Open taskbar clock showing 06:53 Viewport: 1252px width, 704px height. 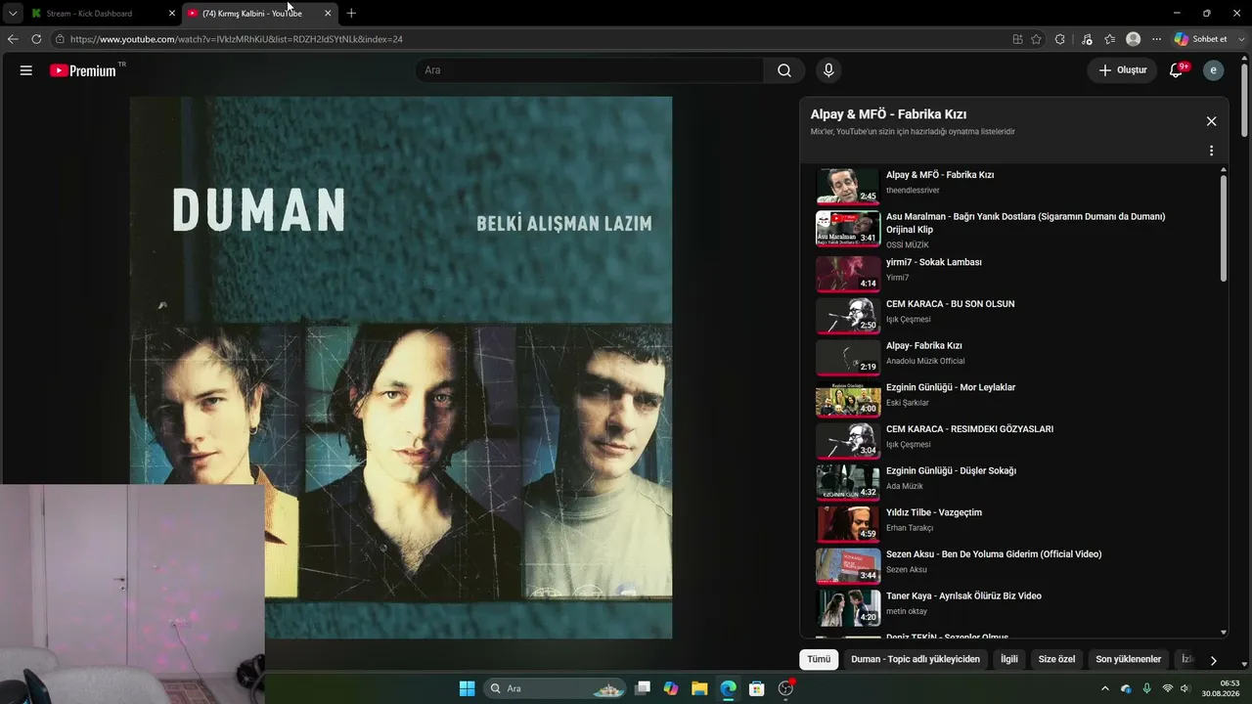coord(1221,688)
